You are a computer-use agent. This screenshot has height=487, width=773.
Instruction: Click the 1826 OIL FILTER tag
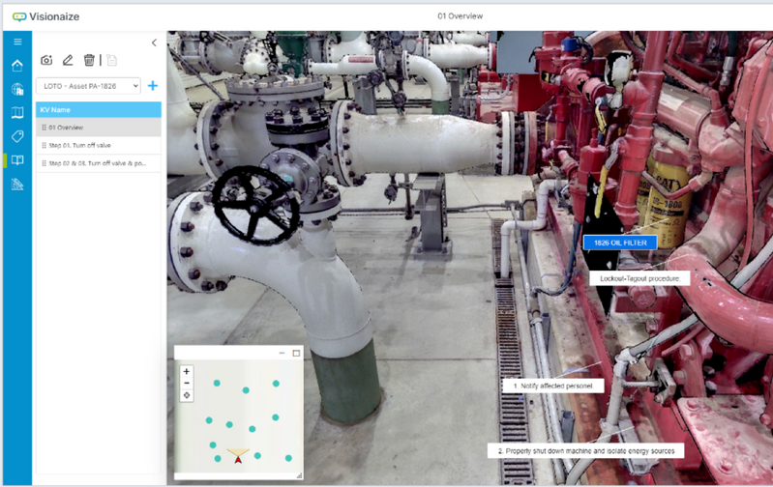[x=619, y=243]
